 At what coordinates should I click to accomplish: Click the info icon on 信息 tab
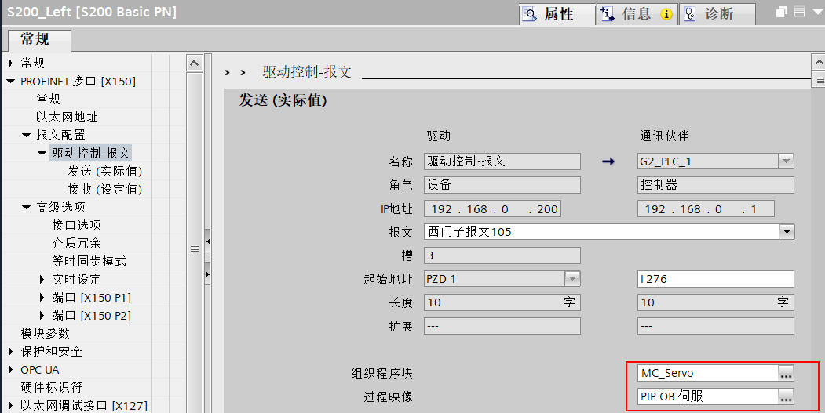point(608,14)
